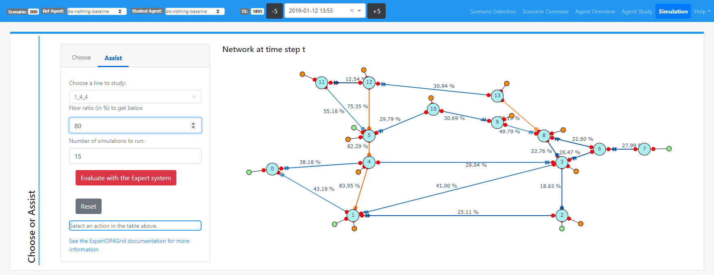
Task: Click the 18.63 % line flow label
Action: (550, 186)
